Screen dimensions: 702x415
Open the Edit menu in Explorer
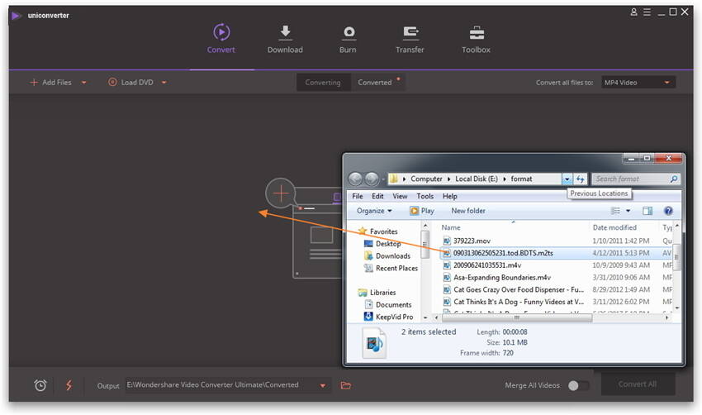377,196
